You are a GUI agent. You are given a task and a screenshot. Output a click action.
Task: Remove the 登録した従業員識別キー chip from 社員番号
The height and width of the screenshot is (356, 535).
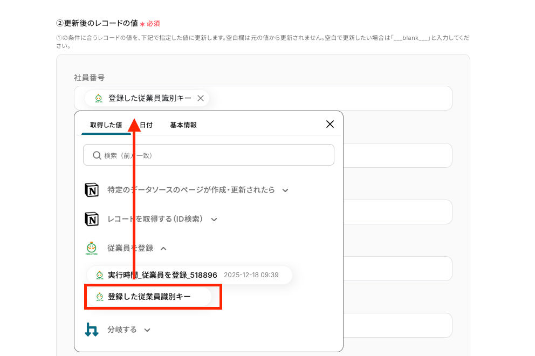tap(201, 98)
